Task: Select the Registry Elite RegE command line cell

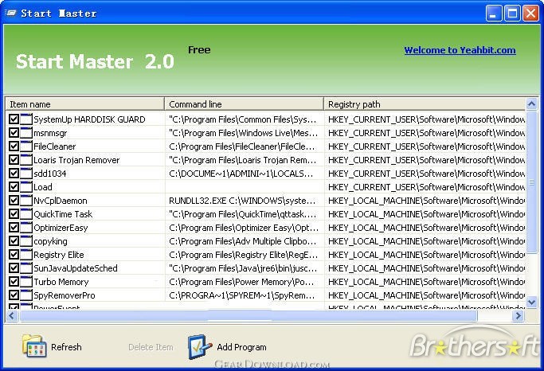Action: tap(245, 255)
